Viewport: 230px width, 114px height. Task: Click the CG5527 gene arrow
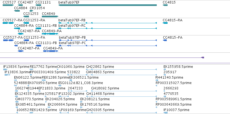pos(8,5)
